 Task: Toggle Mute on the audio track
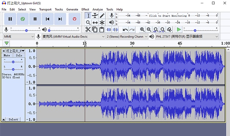coord(7,55)
